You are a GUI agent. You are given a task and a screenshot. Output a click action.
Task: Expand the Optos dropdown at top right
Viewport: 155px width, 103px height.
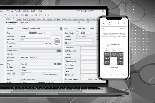(100, 11)
